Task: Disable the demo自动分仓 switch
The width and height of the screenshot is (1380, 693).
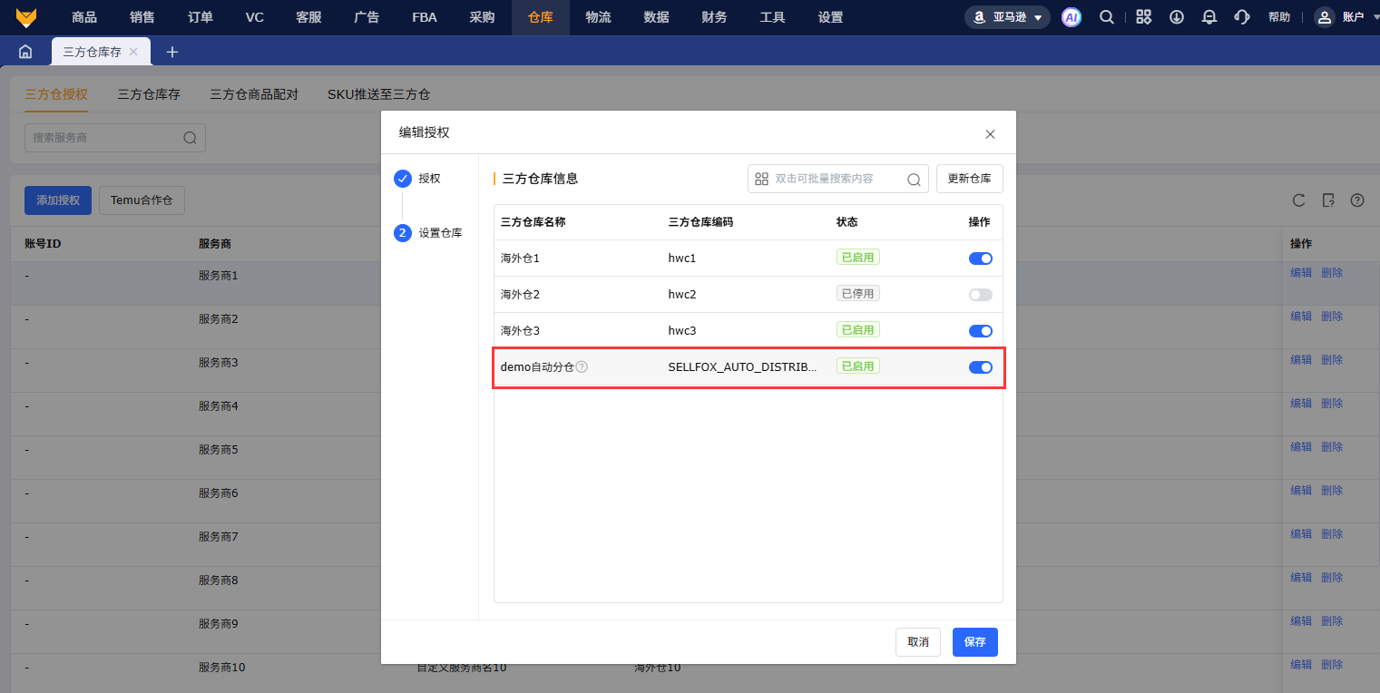Action: [981, 367]
